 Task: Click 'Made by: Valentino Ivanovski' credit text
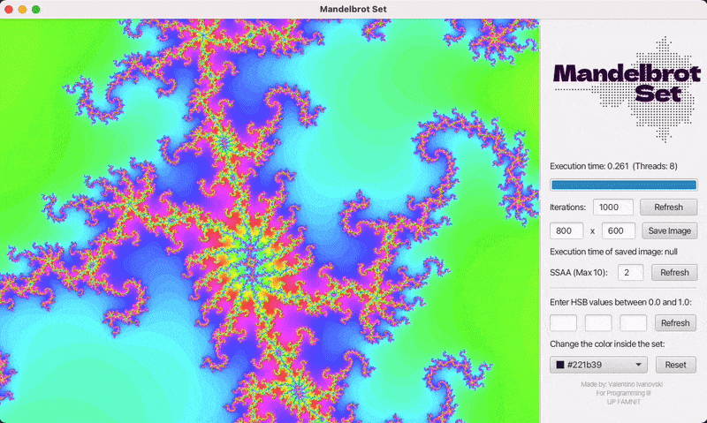pos(622,384)
